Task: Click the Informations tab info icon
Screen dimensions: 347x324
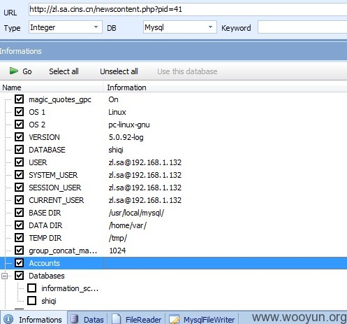Action: pyautogui.click(x=8, y=319)
